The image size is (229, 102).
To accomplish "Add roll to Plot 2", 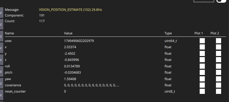I will 218,66.
